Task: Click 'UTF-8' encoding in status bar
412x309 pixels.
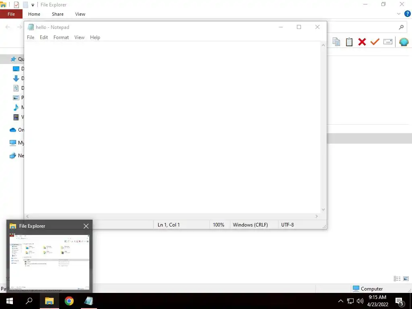Action: tap(287, 225)
